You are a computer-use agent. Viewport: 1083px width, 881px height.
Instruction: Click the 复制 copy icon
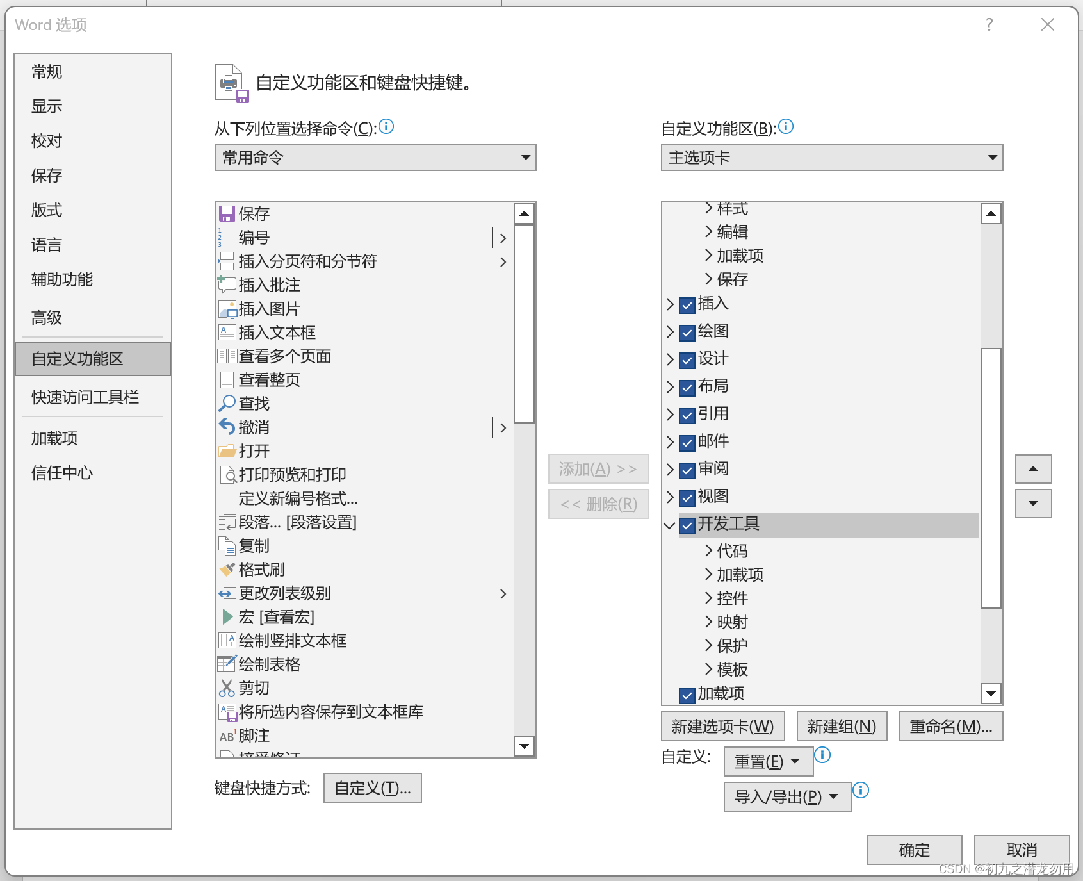click(x=227, y=545)
